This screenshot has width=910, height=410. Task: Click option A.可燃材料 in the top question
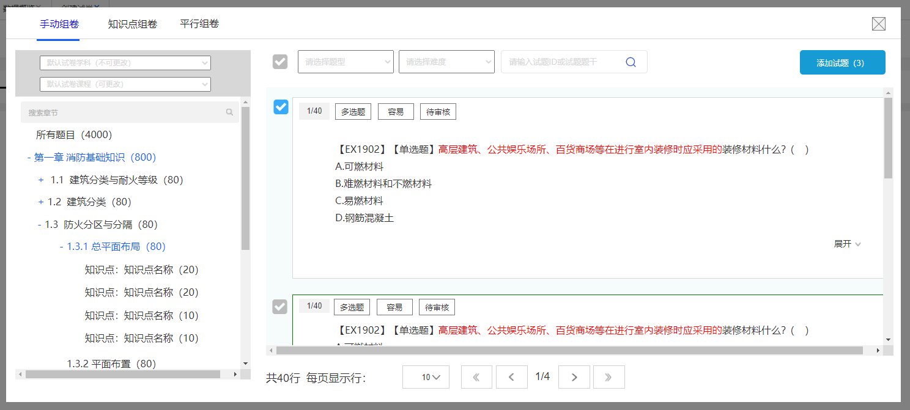tap(359, 167)
